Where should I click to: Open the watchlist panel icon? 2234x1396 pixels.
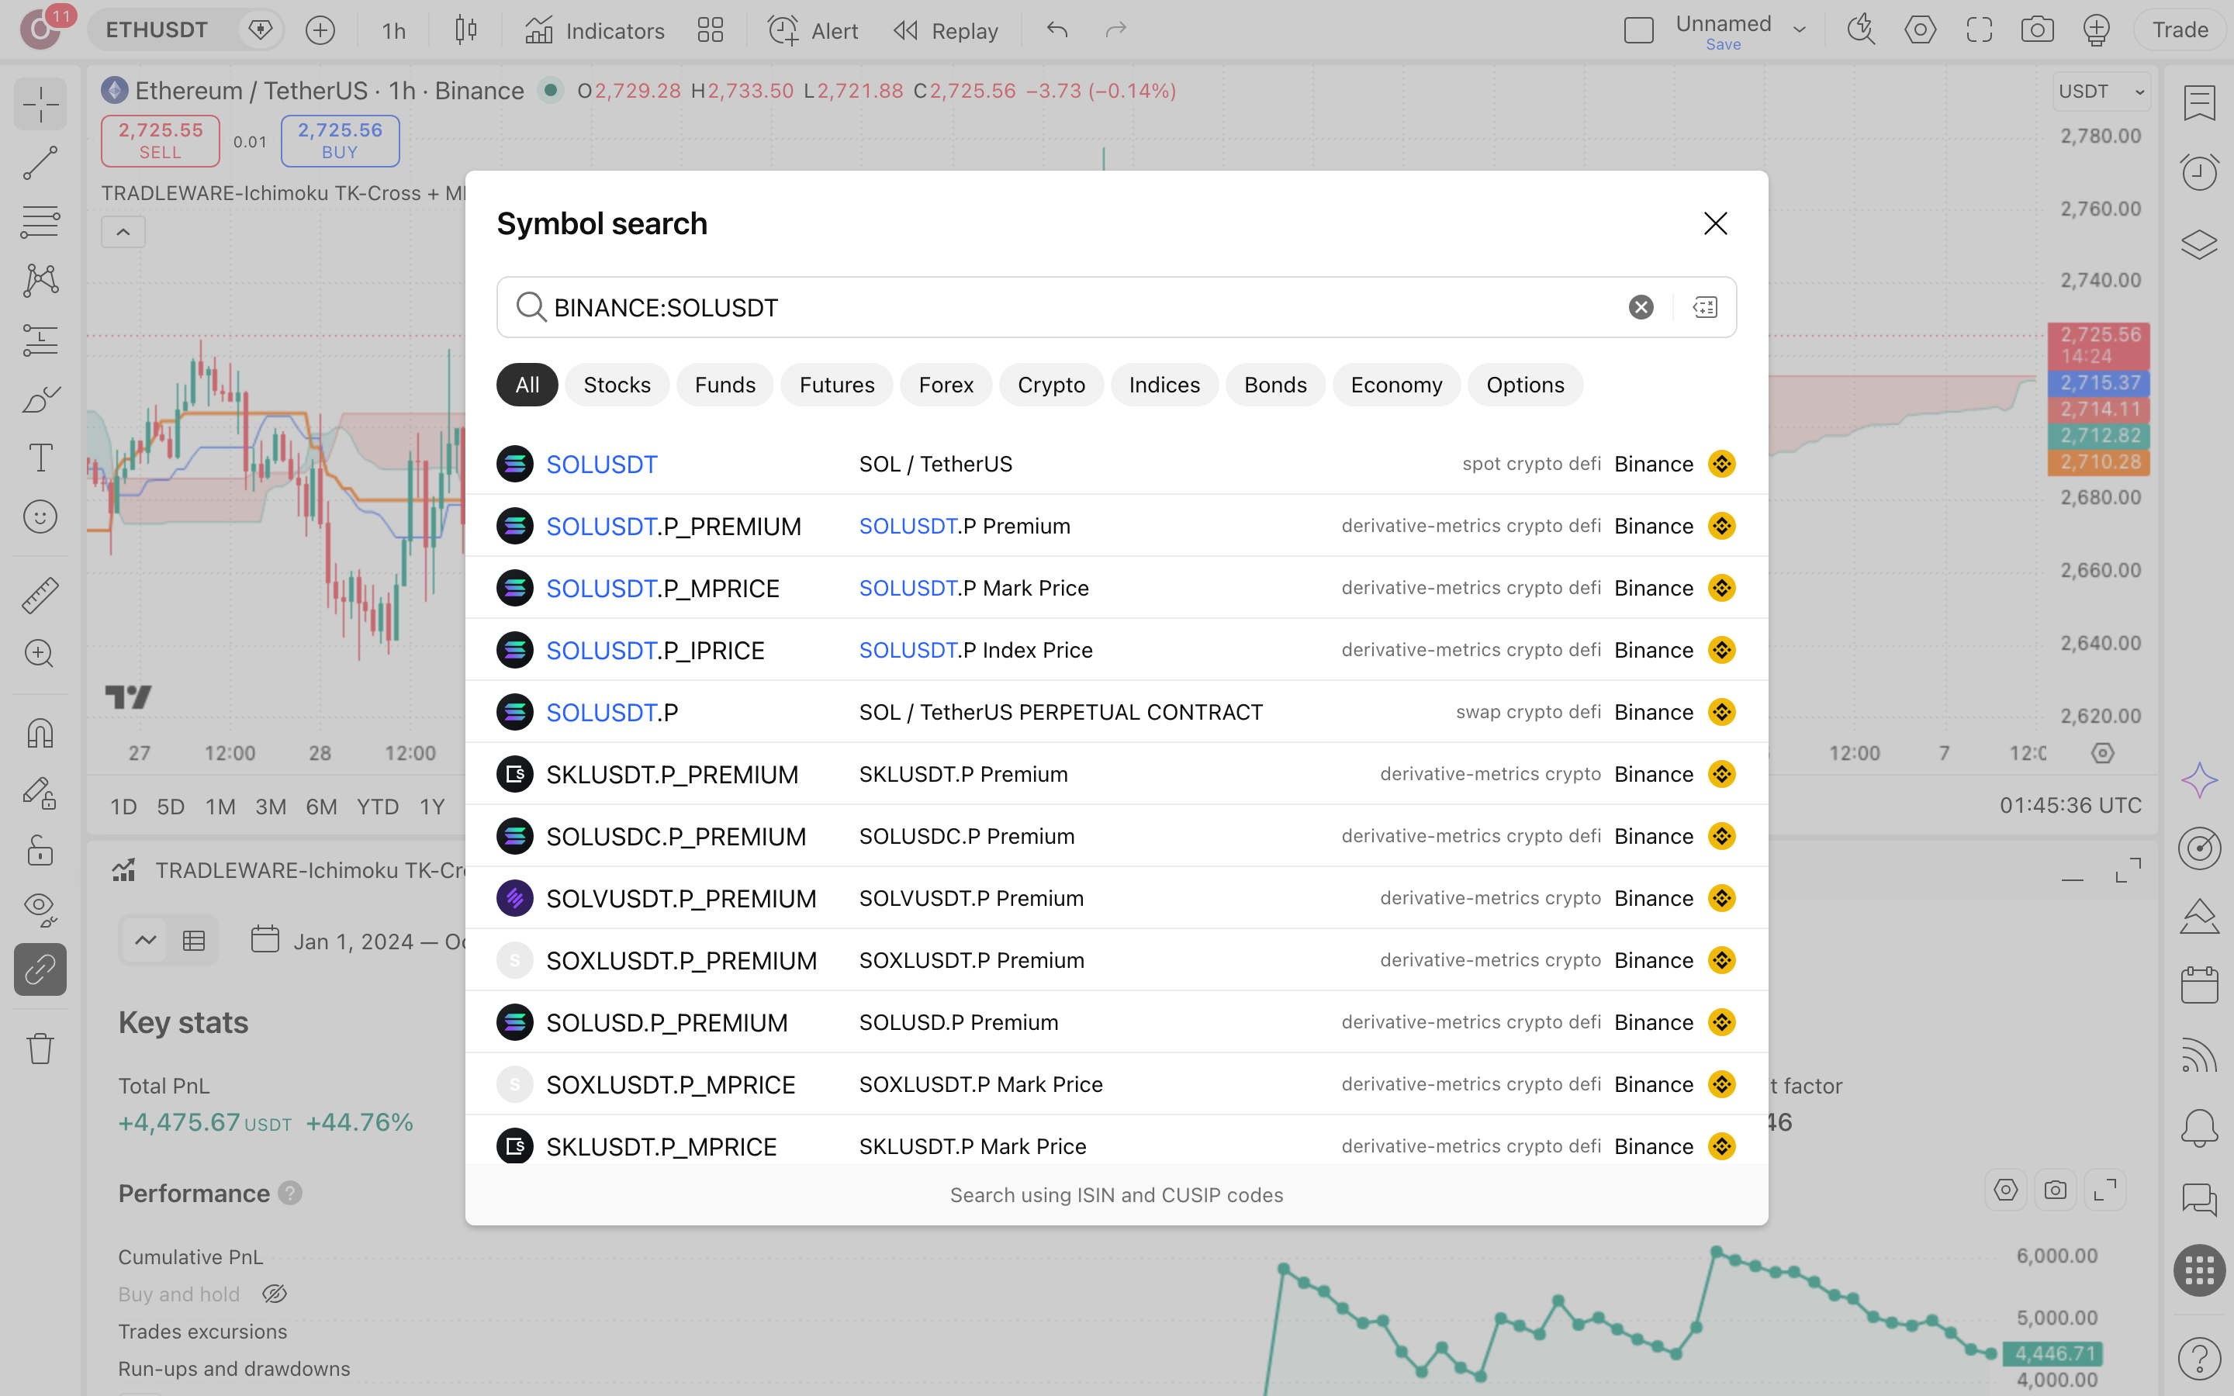pos(2199,103)
